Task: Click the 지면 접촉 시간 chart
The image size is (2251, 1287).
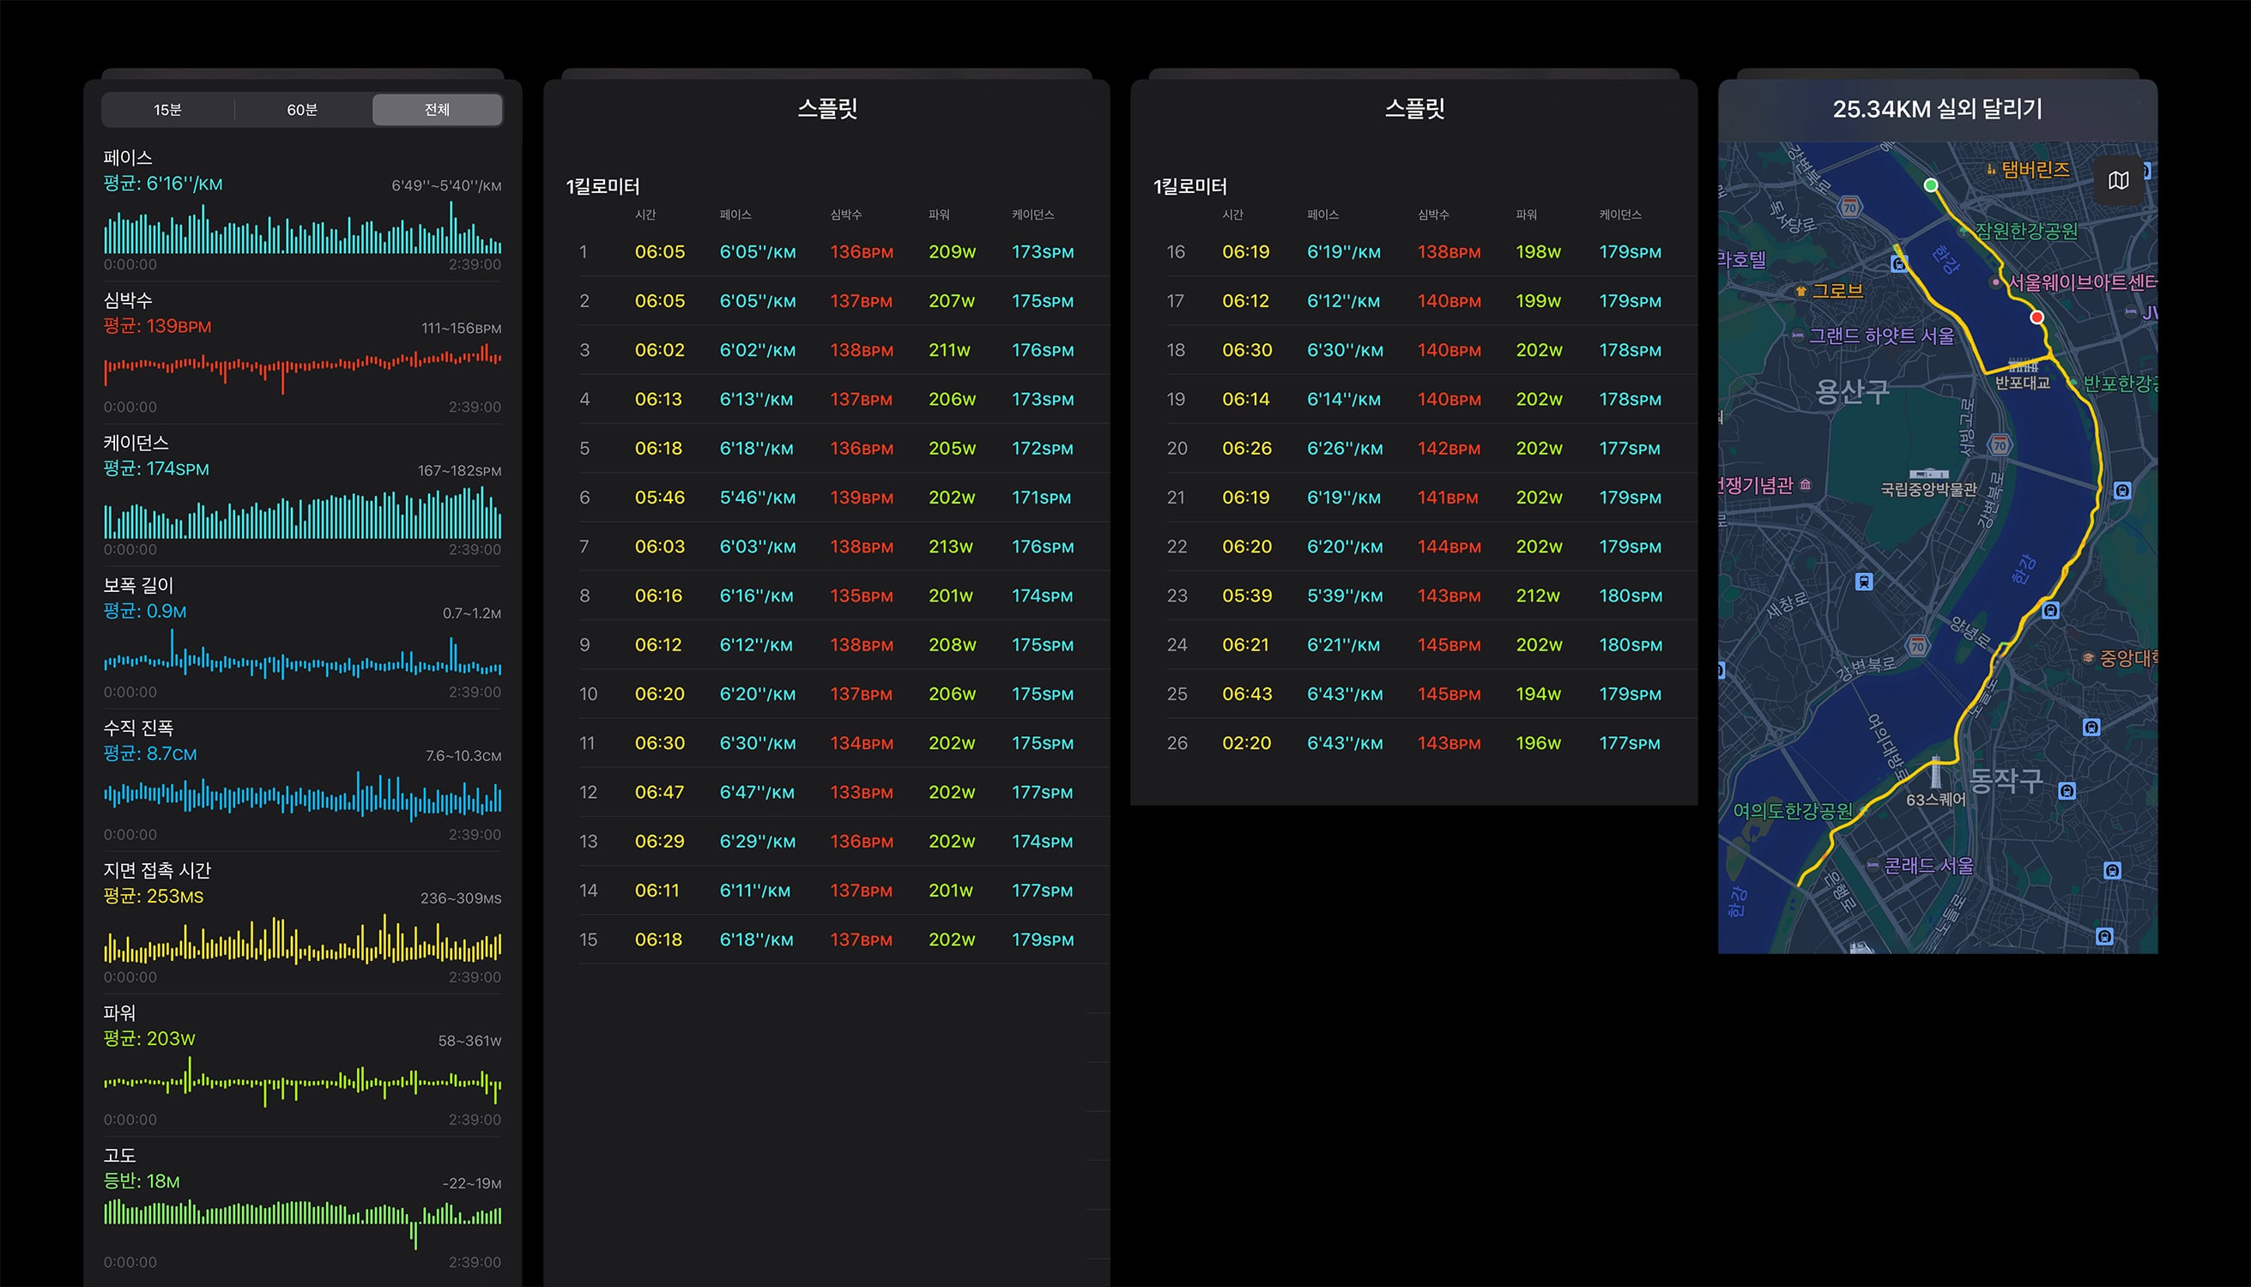Action: click(302, 939)
